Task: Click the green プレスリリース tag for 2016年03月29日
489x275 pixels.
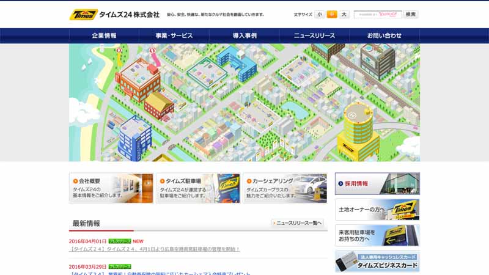Action: [120, 267]
